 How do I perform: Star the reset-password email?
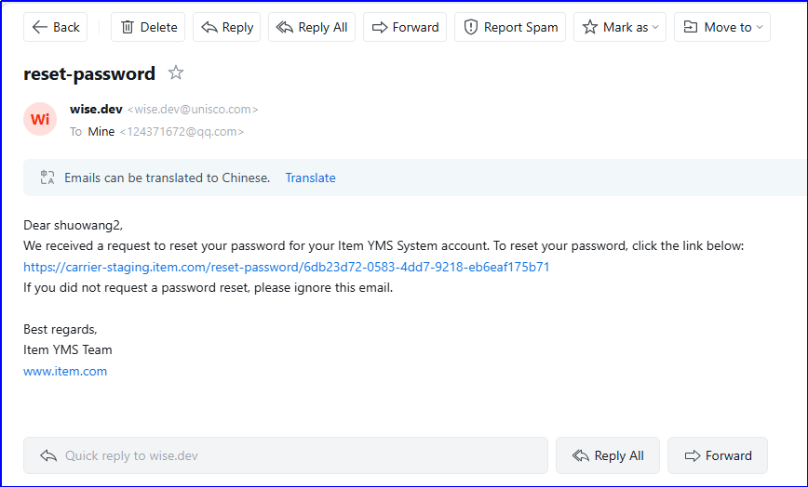click(x=176, y=73)
